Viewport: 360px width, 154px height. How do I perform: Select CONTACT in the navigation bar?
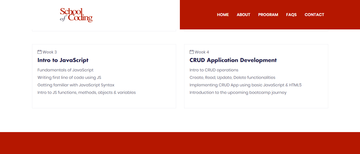[x=314, y=15]
